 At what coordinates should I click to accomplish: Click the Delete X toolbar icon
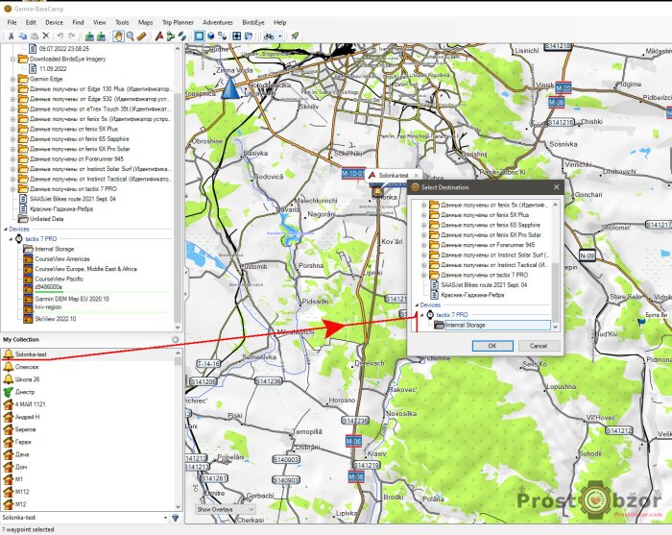[46, 36]
